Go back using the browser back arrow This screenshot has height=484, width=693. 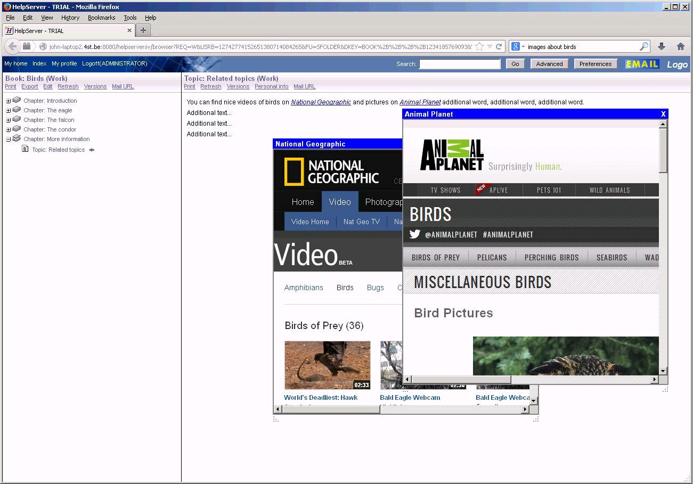tap(12, 46)
